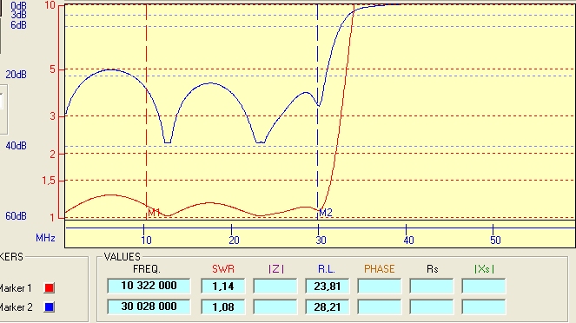
Task: Click Marker 2 return loss value 28,21
Action: click(327, 307)
